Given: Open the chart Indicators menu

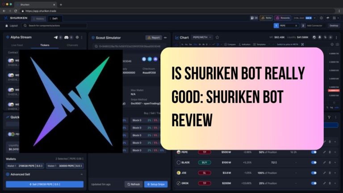Looking at the screenshot, I should point(244,44).
